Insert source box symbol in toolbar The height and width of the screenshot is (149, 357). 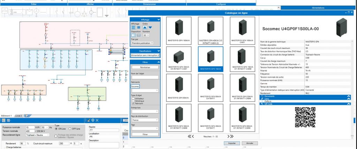[4, 11]
